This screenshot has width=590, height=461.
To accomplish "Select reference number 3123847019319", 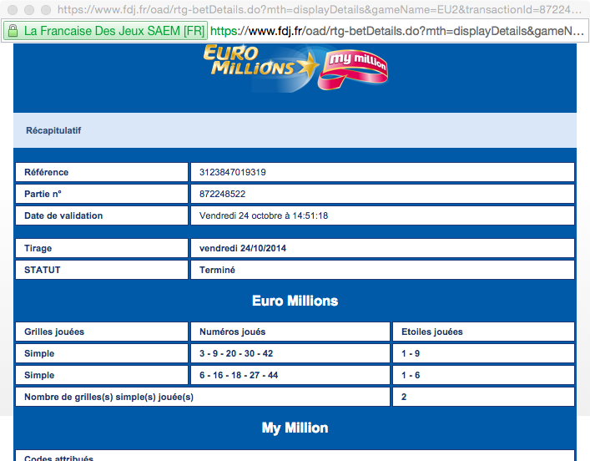I will [233, 172].
